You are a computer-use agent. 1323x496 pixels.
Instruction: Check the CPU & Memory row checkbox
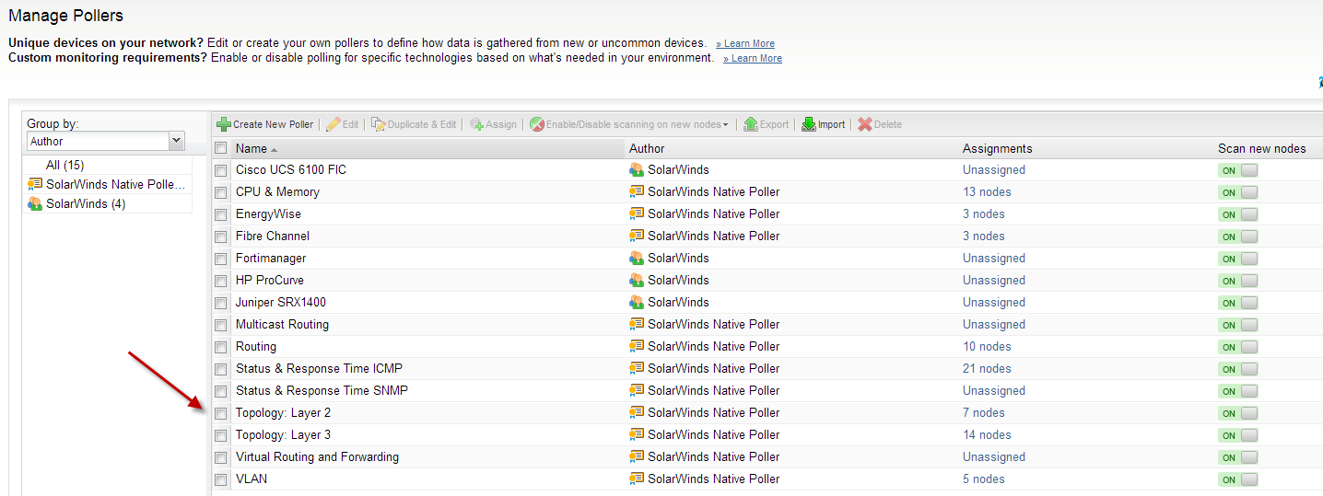(x=220, y=192)
